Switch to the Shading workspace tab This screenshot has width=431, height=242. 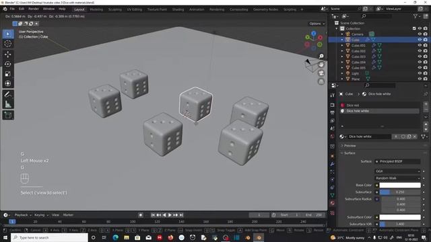178,9
